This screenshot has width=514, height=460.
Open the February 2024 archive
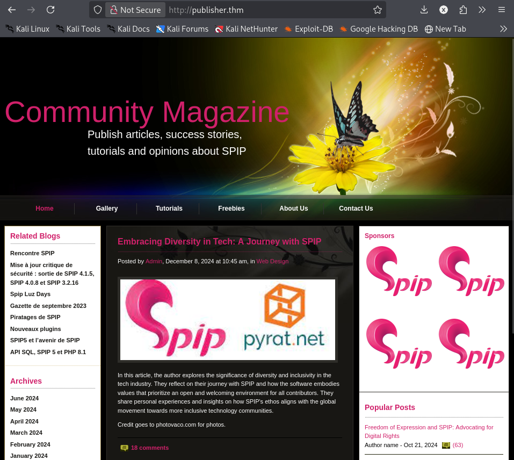pos(30,444)
